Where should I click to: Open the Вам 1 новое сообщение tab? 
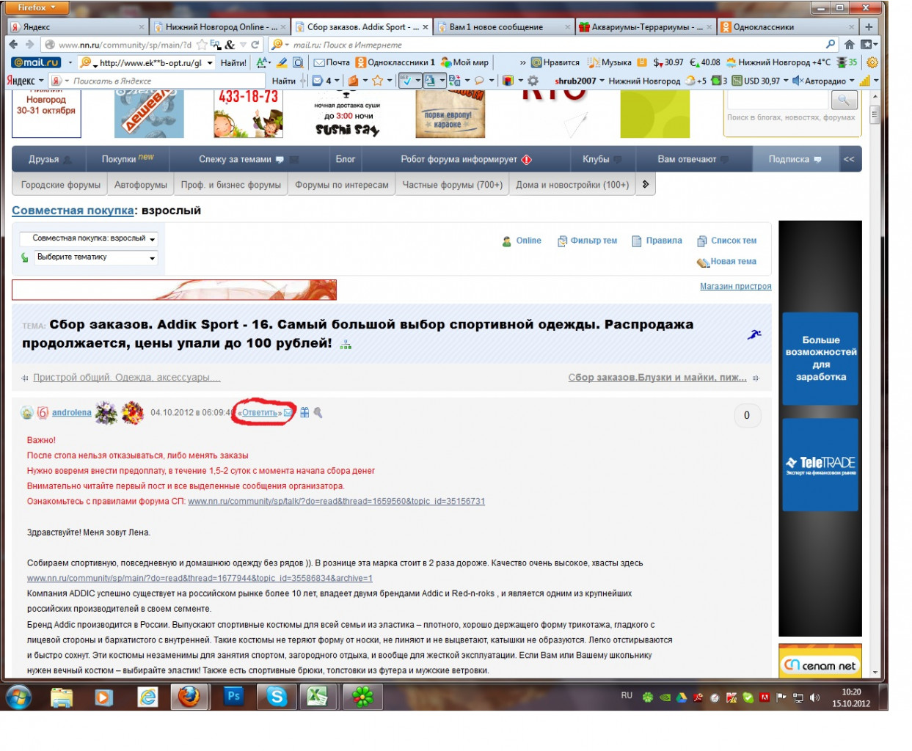(503, 27)
